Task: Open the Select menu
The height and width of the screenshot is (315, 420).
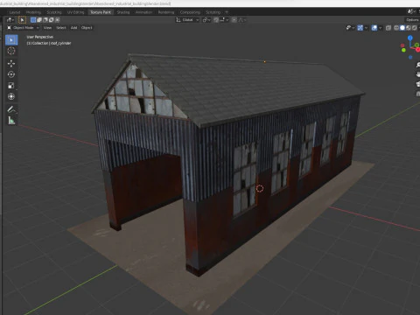Action: pos(61,28)
